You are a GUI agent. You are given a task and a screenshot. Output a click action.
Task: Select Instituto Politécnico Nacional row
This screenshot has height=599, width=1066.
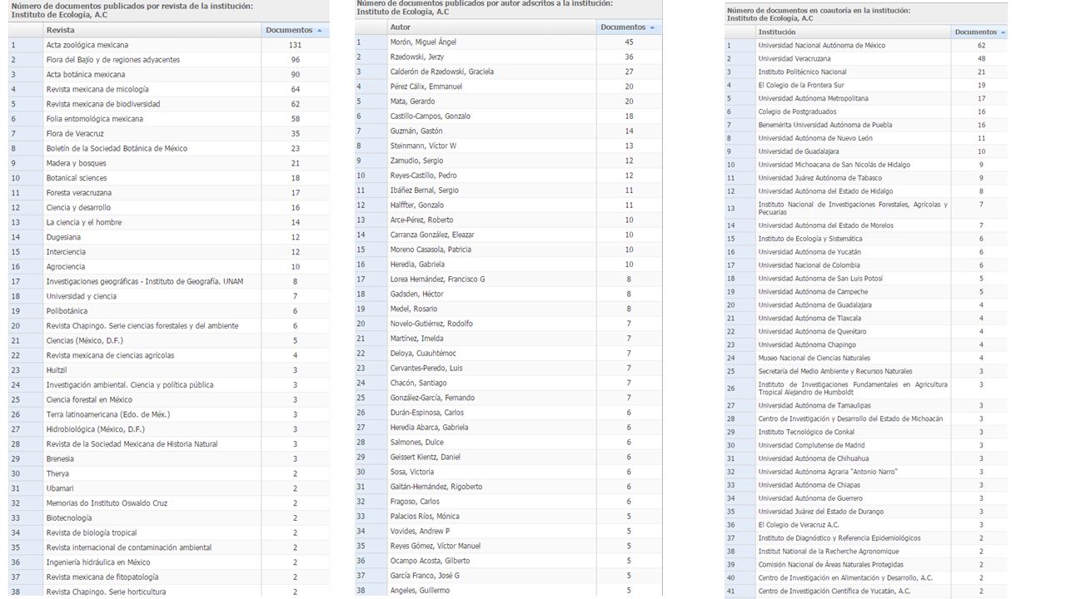click(x=866, y=72)
